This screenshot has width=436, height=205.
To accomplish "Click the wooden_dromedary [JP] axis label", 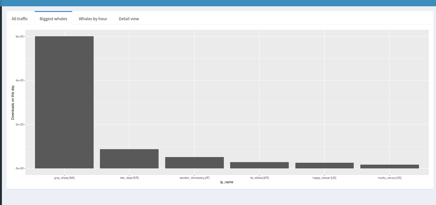I will 195,178.
